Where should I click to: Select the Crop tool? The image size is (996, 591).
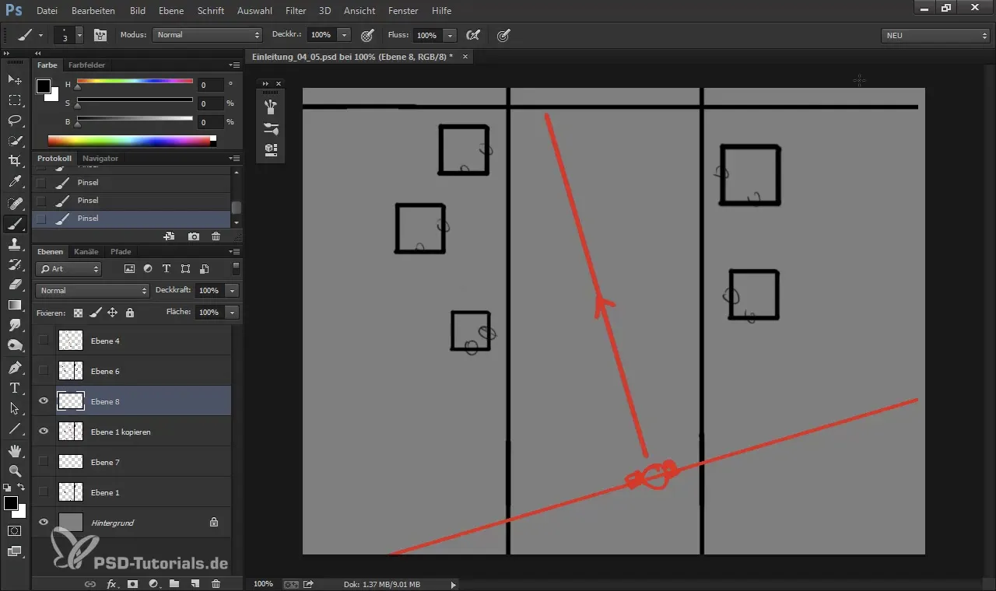[15, 161]
